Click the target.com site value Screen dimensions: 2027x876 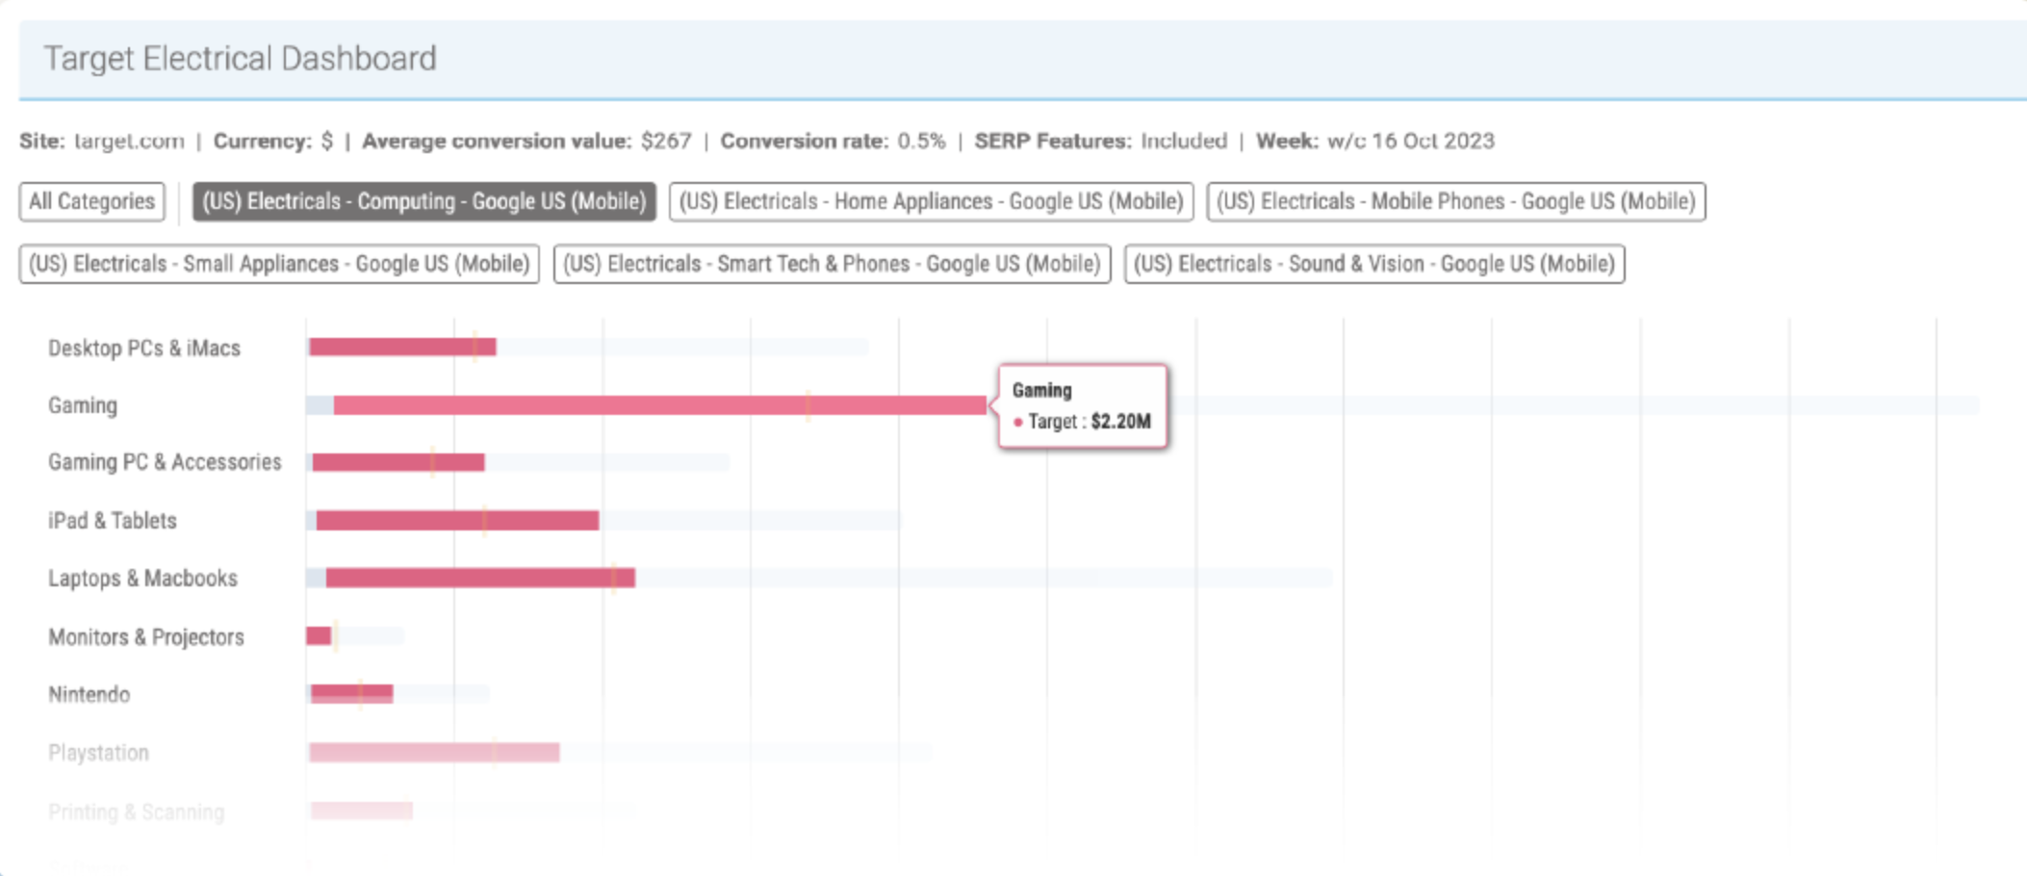129,142
